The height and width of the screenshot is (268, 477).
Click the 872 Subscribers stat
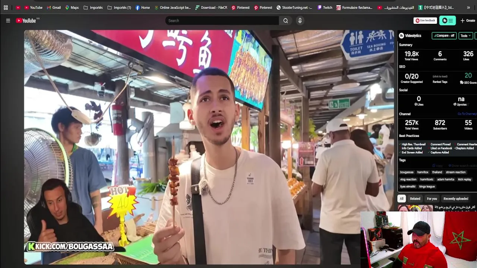tap(440, 124)
